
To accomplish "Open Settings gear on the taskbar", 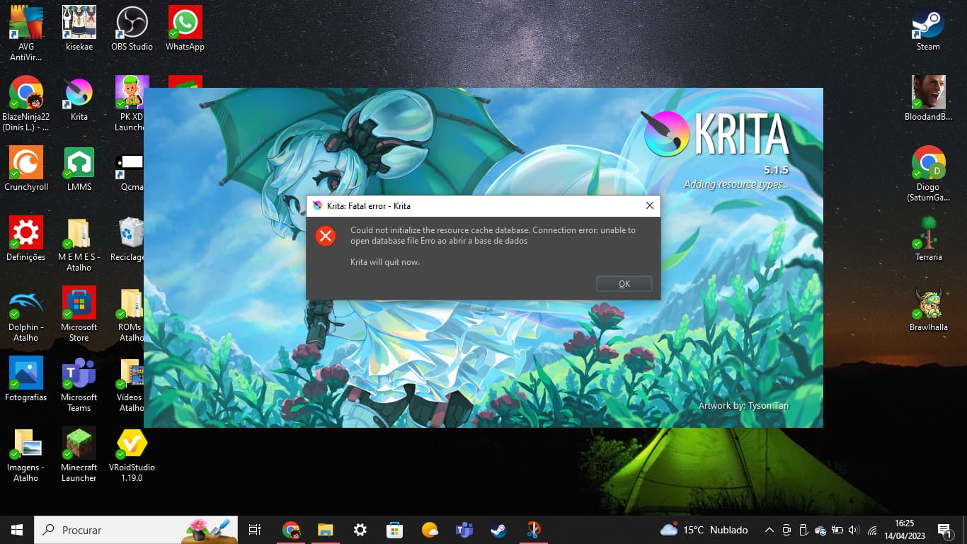I will (x=360, y=530).
